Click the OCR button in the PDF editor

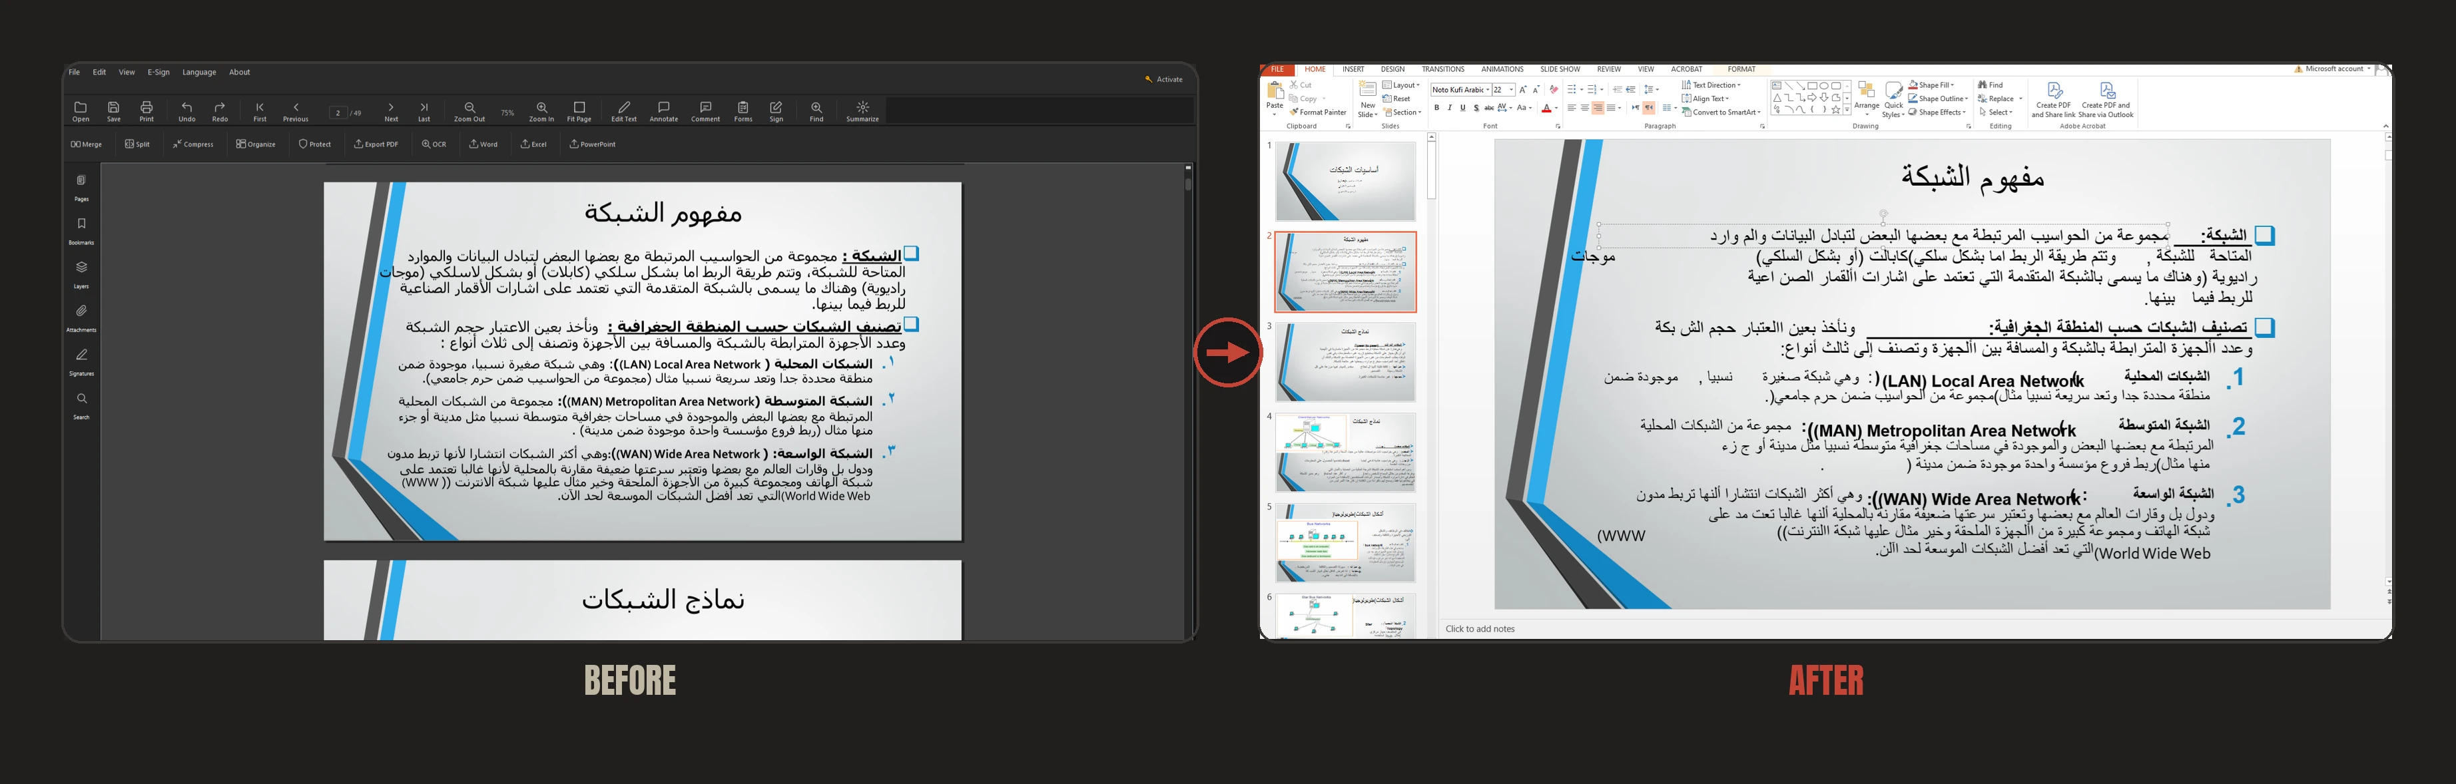tap(434, 145)
